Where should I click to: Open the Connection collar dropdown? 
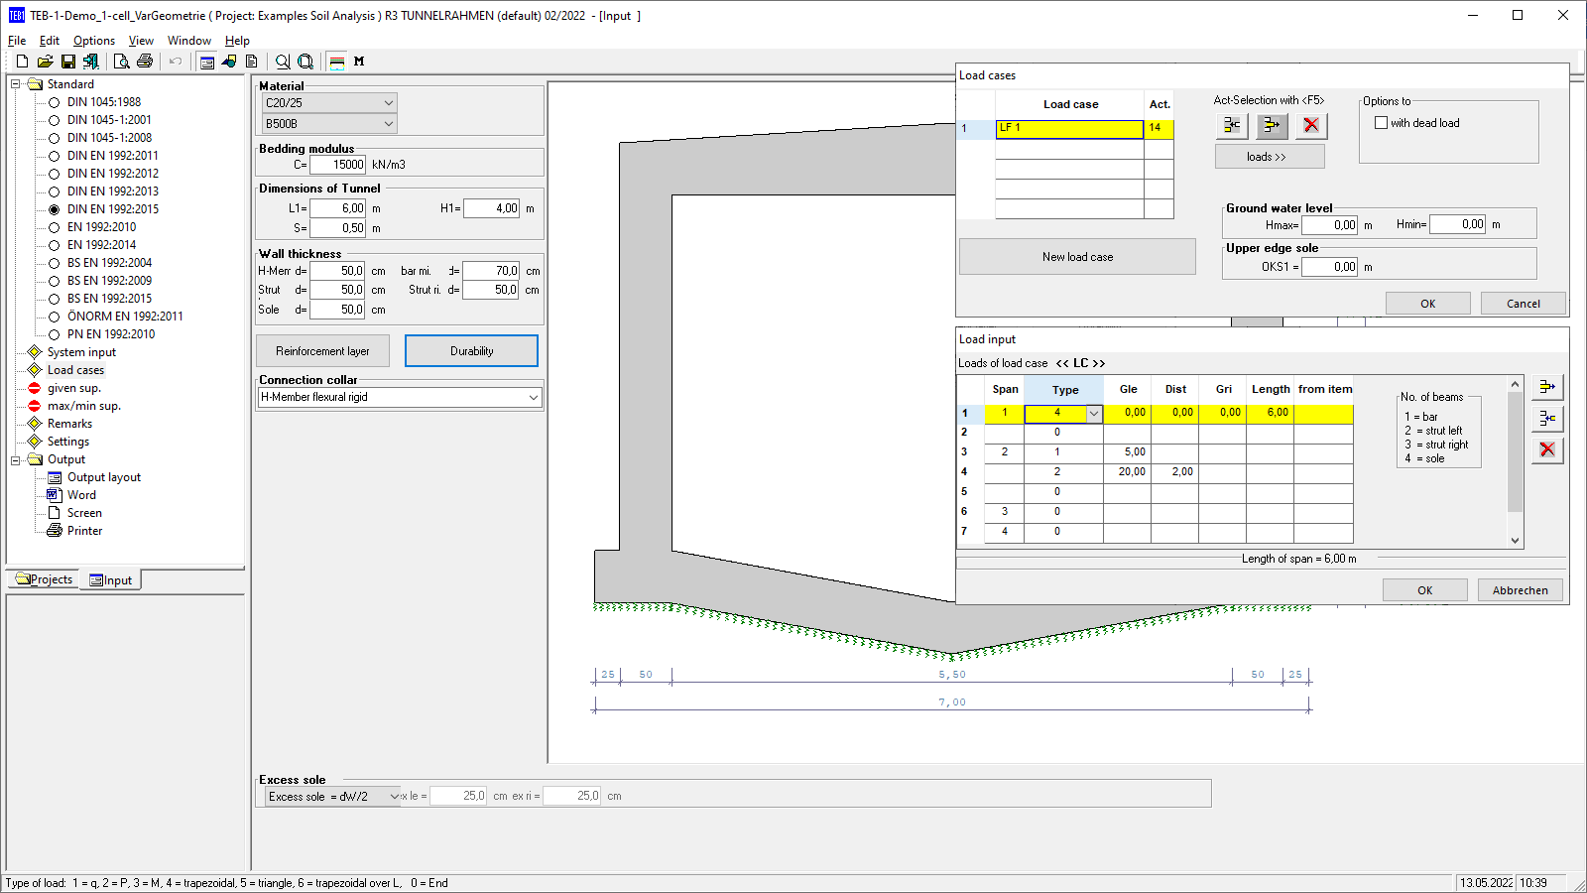(400, 397)
